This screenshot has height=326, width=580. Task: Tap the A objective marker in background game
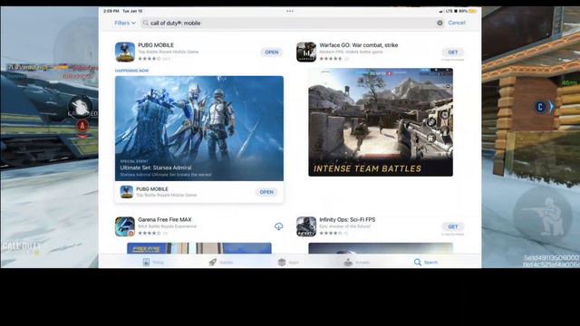click(82, 126)
